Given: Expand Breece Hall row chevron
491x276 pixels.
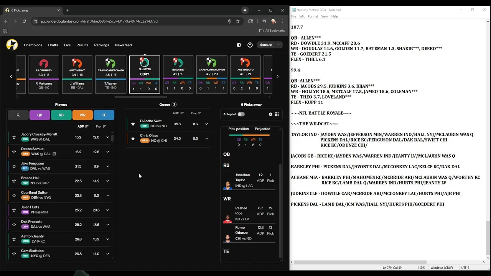Looking at the screenshot, I should [108, 181].
